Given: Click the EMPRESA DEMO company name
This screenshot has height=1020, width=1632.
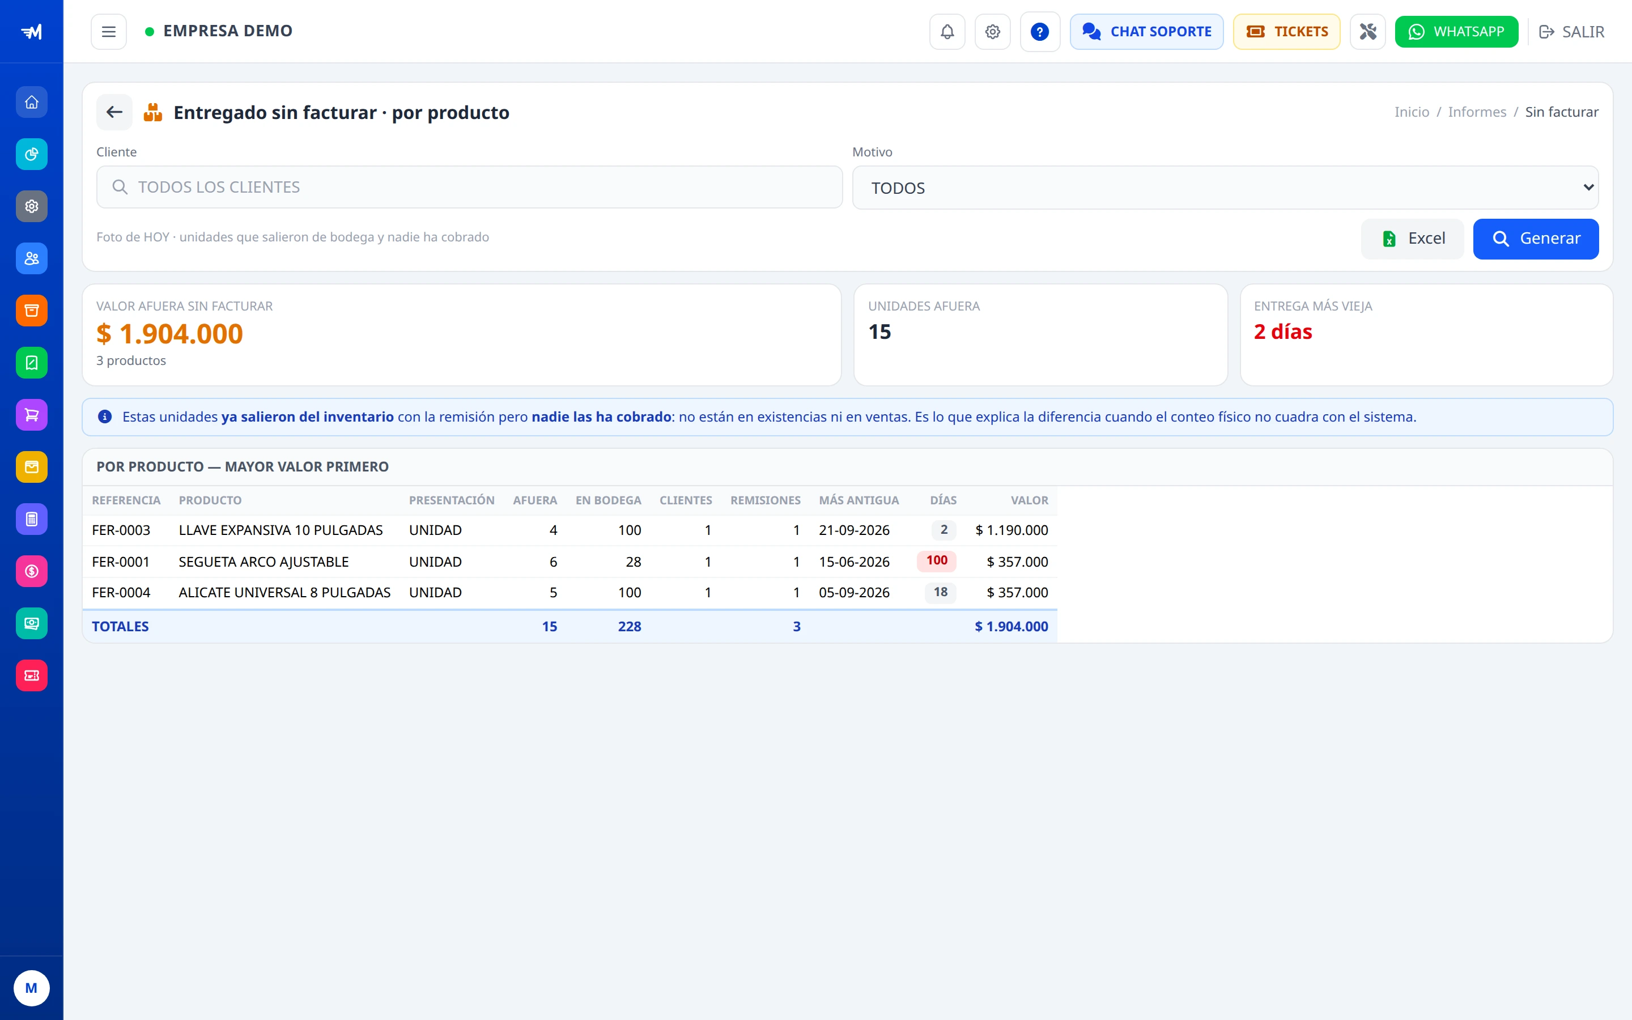Looking at the screenshot, I should tap(228, 31).
